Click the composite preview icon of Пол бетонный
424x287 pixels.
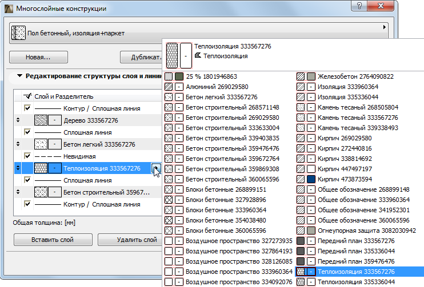tap(18, 33)
